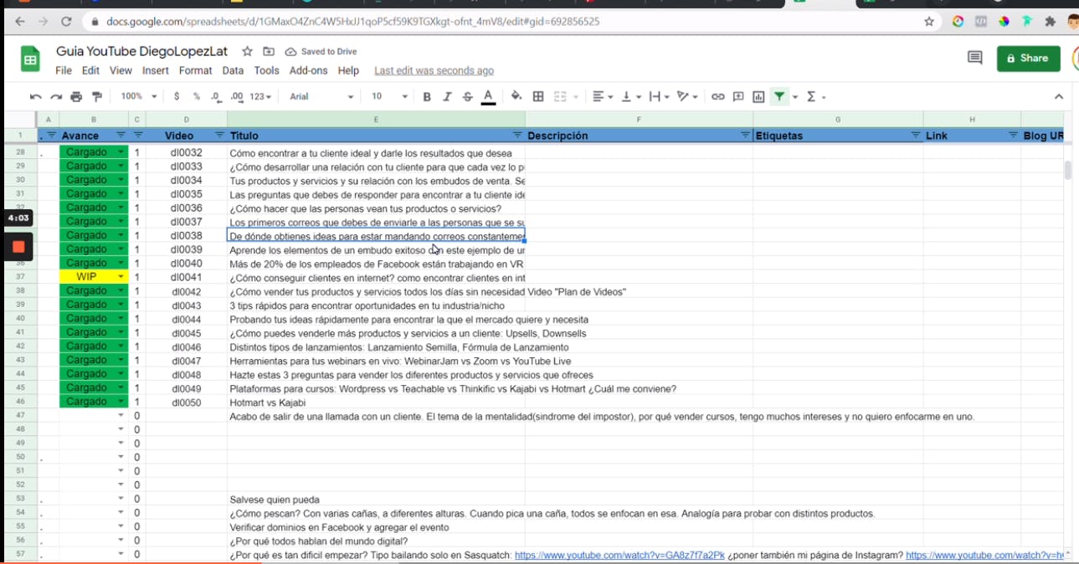Open the fill color picker
The image size is (1079, 564).
point(516,97)
